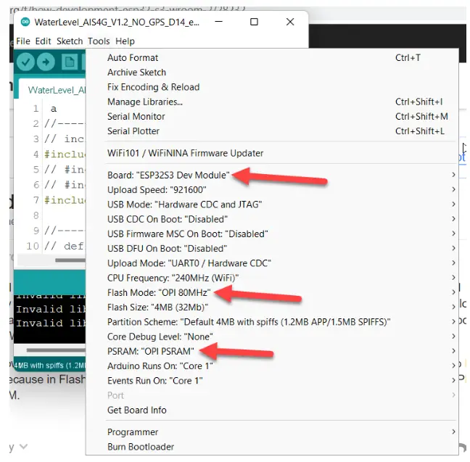Viewport: 470px width, 462px height.
Task: Select the WaterLevel_AI sketch tab
Action: [52, 89]
